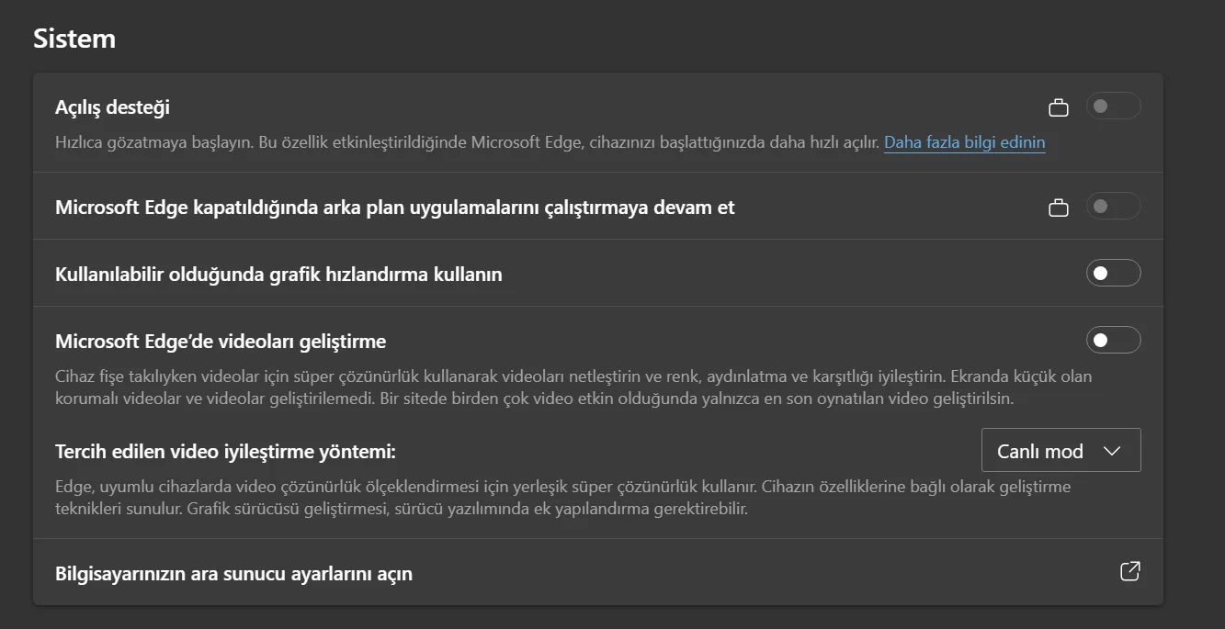Expand the video enhancement method combo box
Viewport: 1225px width, 629px height.
tap(1061, 450)
